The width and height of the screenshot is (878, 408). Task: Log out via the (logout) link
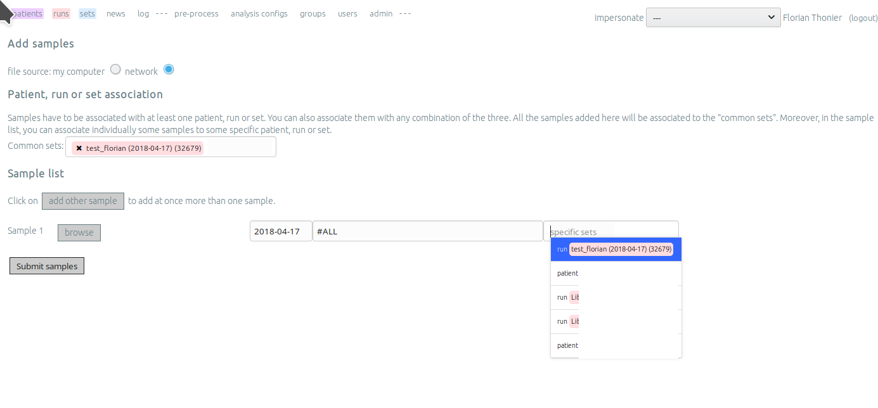(x=863, y=18)
